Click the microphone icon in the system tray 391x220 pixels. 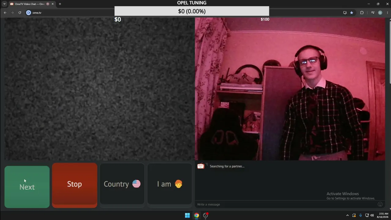coord(360,215)
